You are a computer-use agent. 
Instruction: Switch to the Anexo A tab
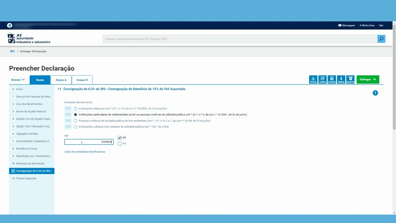point(61,80)
